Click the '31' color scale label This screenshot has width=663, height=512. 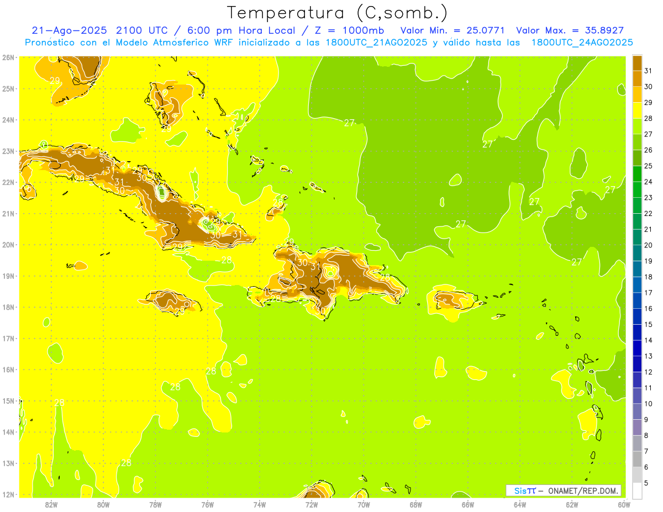click(x=648, y=71)
